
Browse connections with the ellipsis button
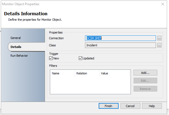click(x=159, y=38)
